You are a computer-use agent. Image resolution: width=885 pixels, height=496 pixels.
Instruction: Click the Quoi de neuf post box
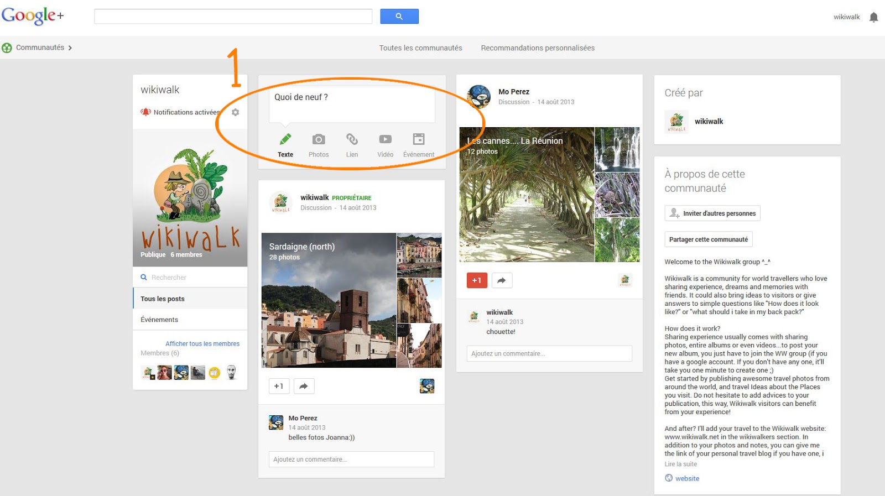pos(352,104)
